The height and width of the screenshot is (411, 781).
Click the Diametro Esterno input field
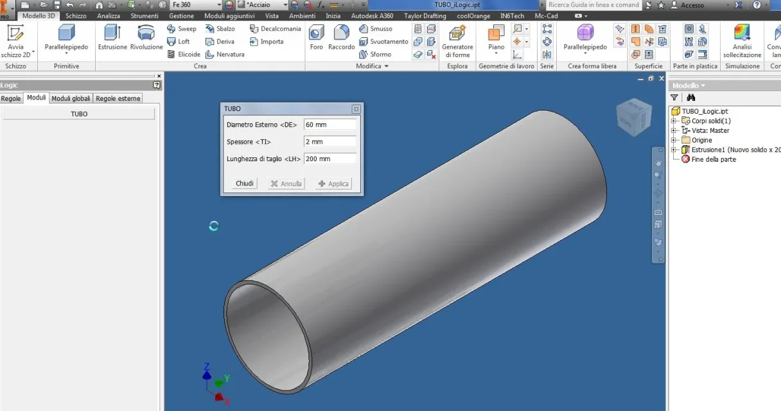(330, 125)
